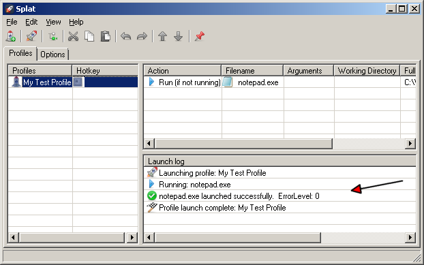Select the My Test Profile entry

tap(47, 82)
